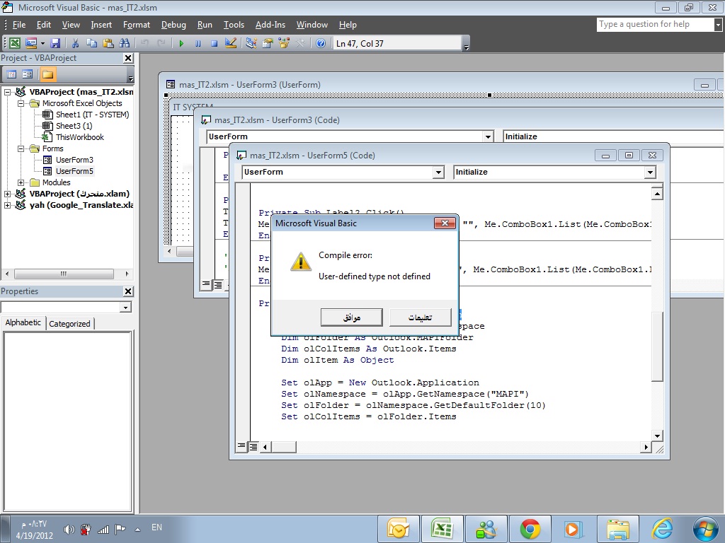Open Outlook from the taskbar
725x543 pixels.
(x=398, y=529)
